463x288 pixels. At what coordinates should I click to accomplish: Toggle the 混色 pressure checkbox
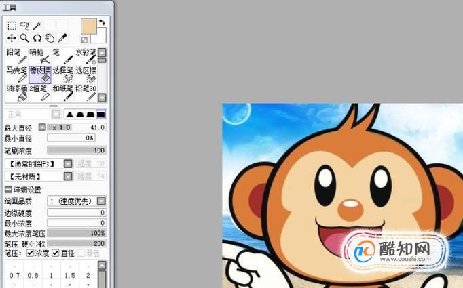click(x=81, y=253)
